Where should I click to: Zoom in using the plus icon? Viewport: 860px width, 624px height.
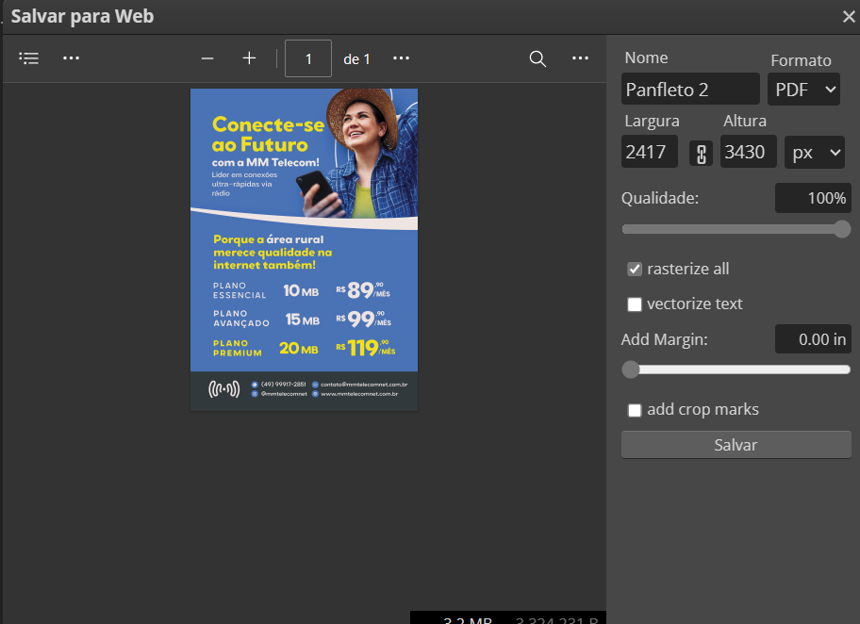[249, 57]
